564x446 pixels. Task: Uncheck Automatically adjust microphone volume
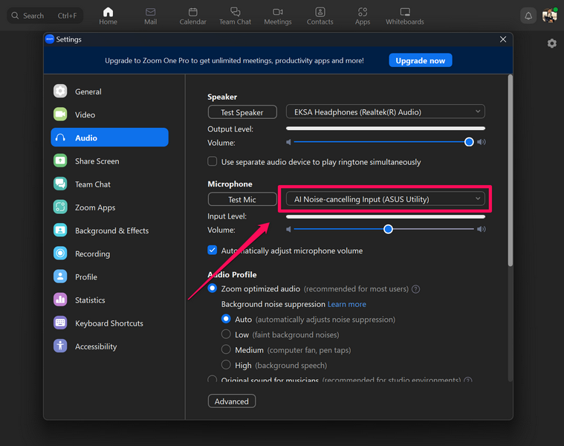click(213, 251)
